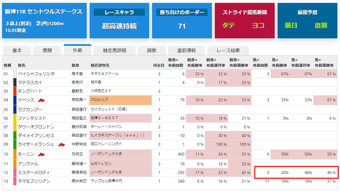Click the 超高速持続 race character value
This screenshot has width=340, height=193.
[120, 26]
